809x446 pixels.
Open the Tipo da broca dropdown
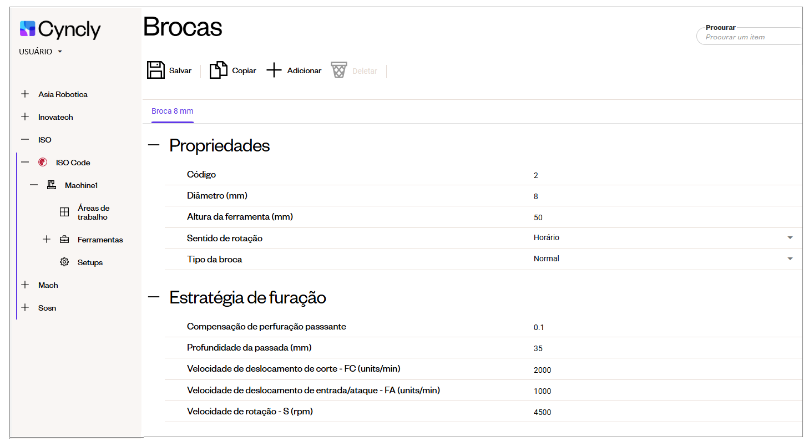point(790,259)
